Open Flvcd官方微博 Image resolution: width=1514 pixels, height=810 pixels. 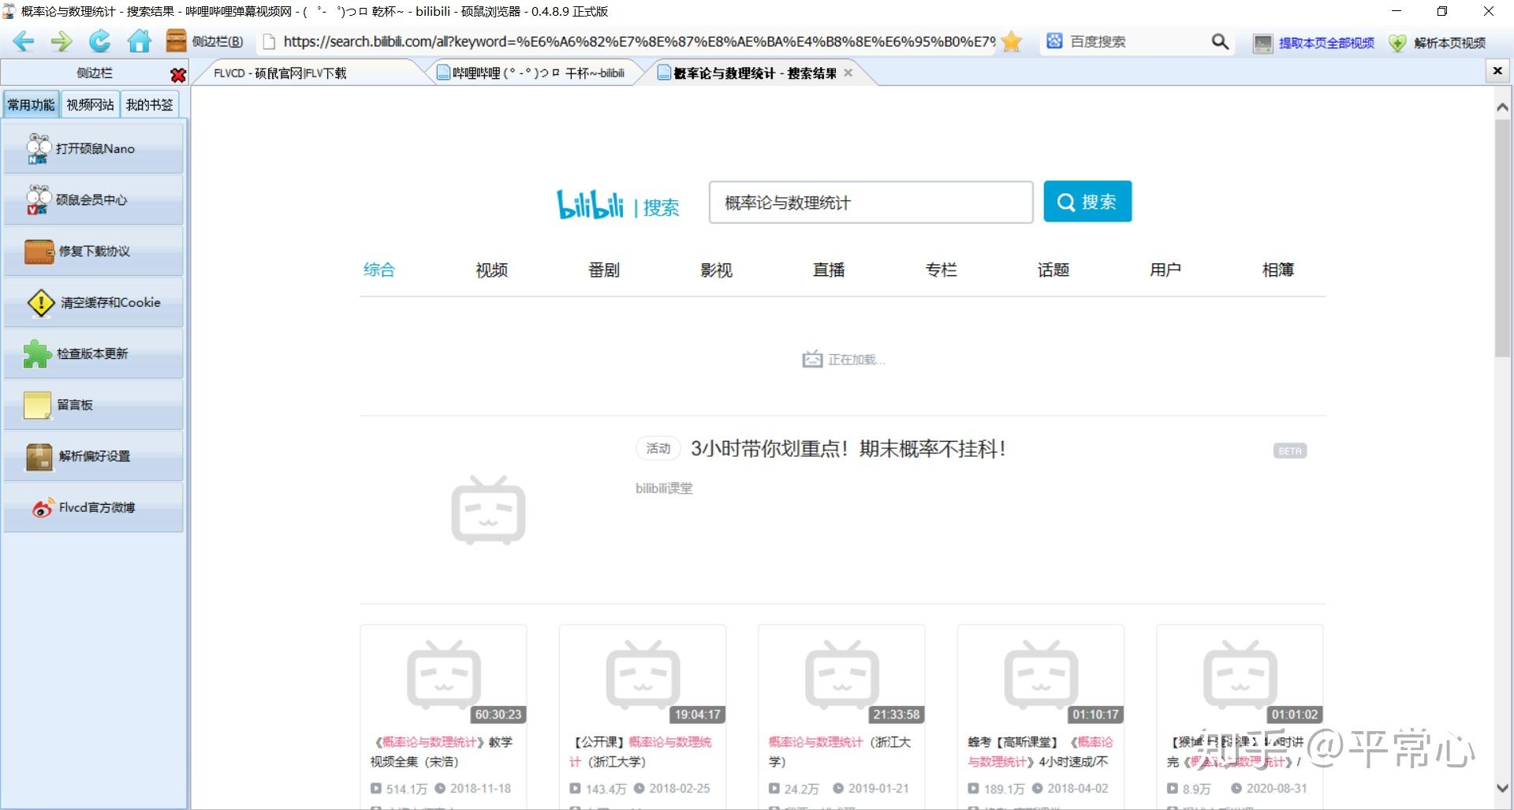94,507
